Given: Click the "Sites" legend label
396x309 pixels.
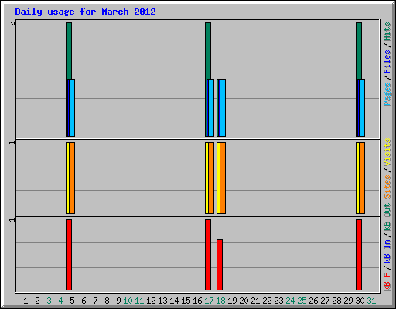Looking at the screenshot, I should [387, 187].
